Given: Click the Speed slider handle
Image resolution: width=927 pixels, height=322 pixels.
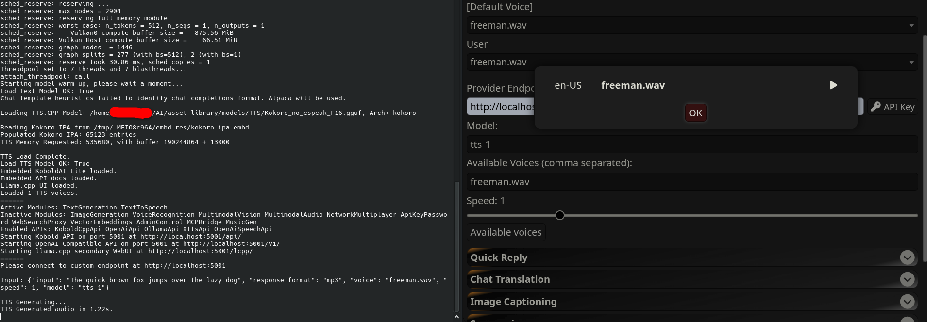Looking at the screenshot, I should pyautogui.click(x=560, y=215).
